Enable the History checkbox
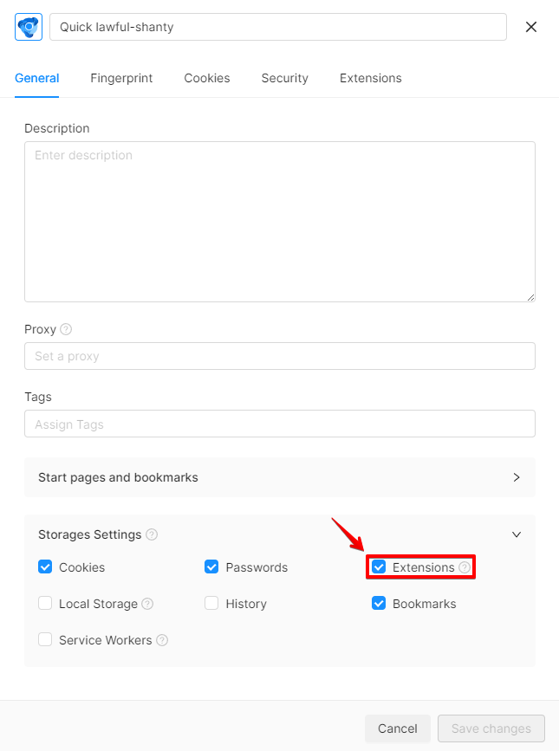 (x=211, y=603)
